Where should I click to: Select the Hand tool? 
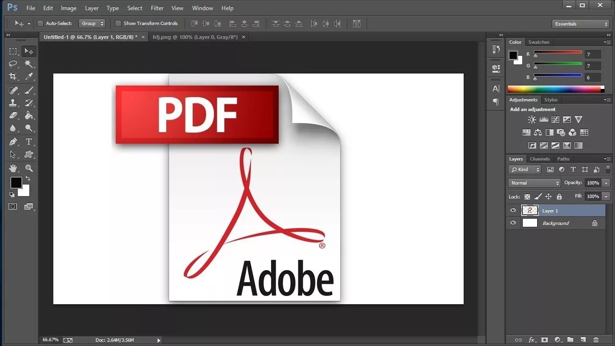[13, 168]
